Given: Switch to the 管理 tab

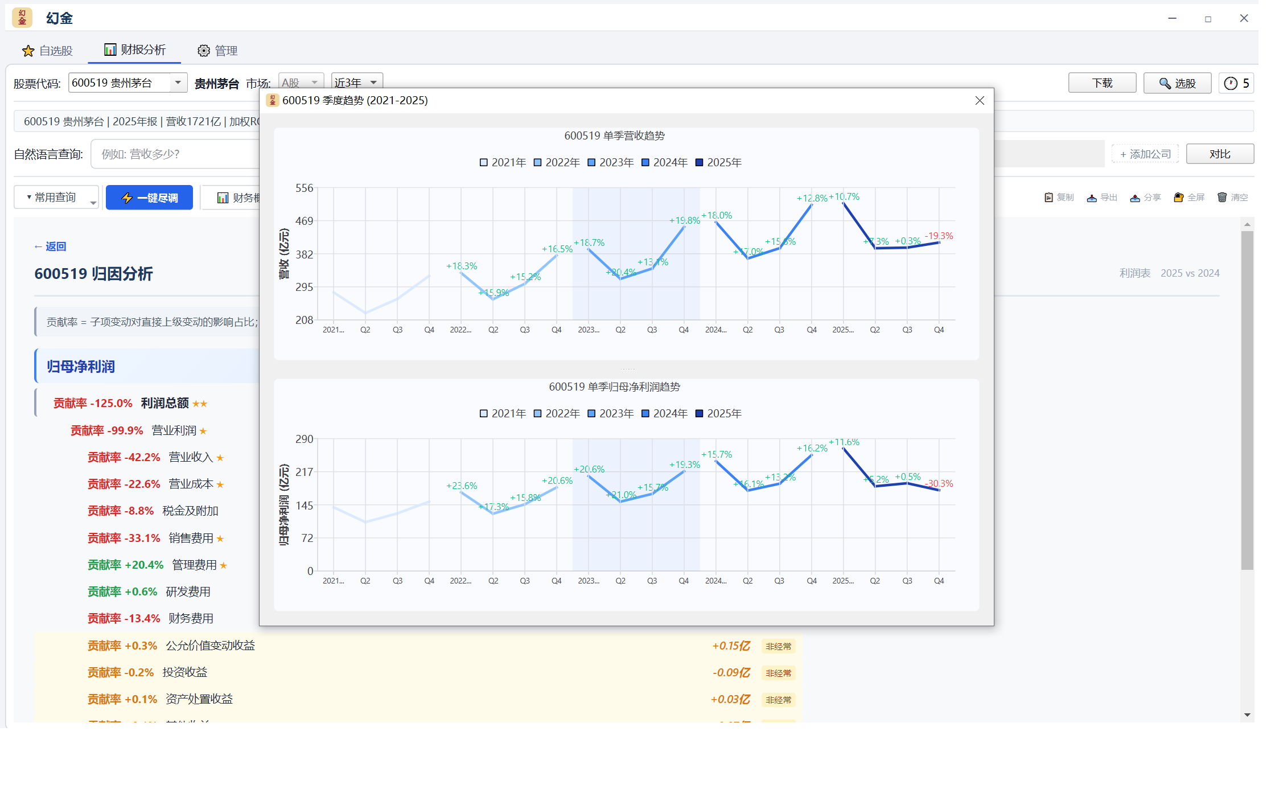Looking at the screenshot, I should tap(217, 51).
